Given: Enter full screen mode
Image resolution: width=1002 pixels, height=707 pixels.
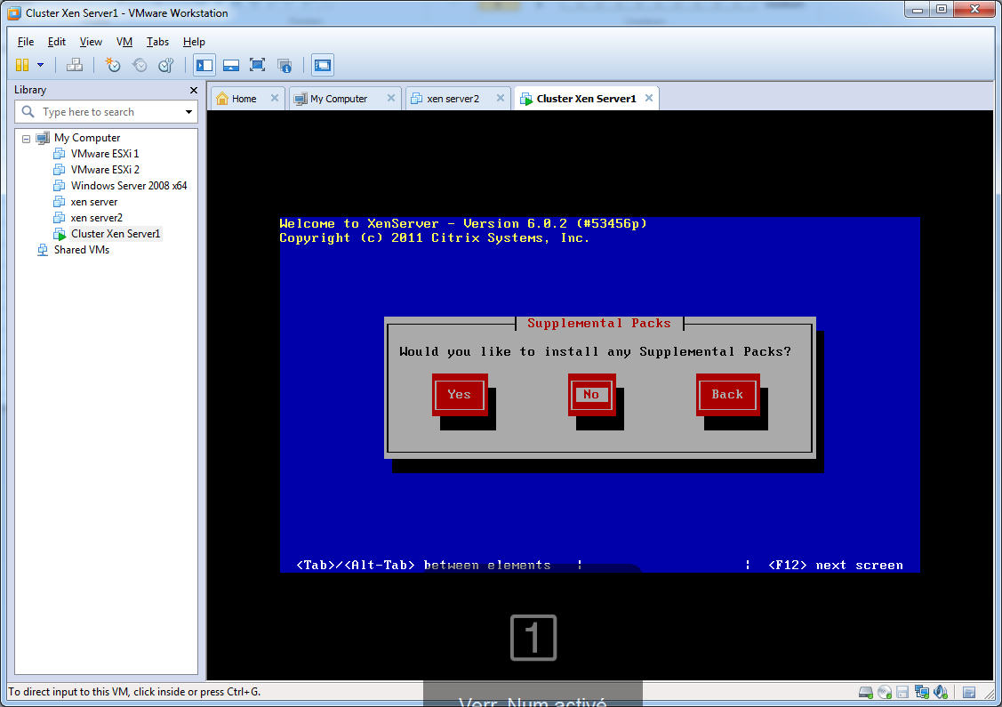Looking at the screenshot, I should 258,65.
